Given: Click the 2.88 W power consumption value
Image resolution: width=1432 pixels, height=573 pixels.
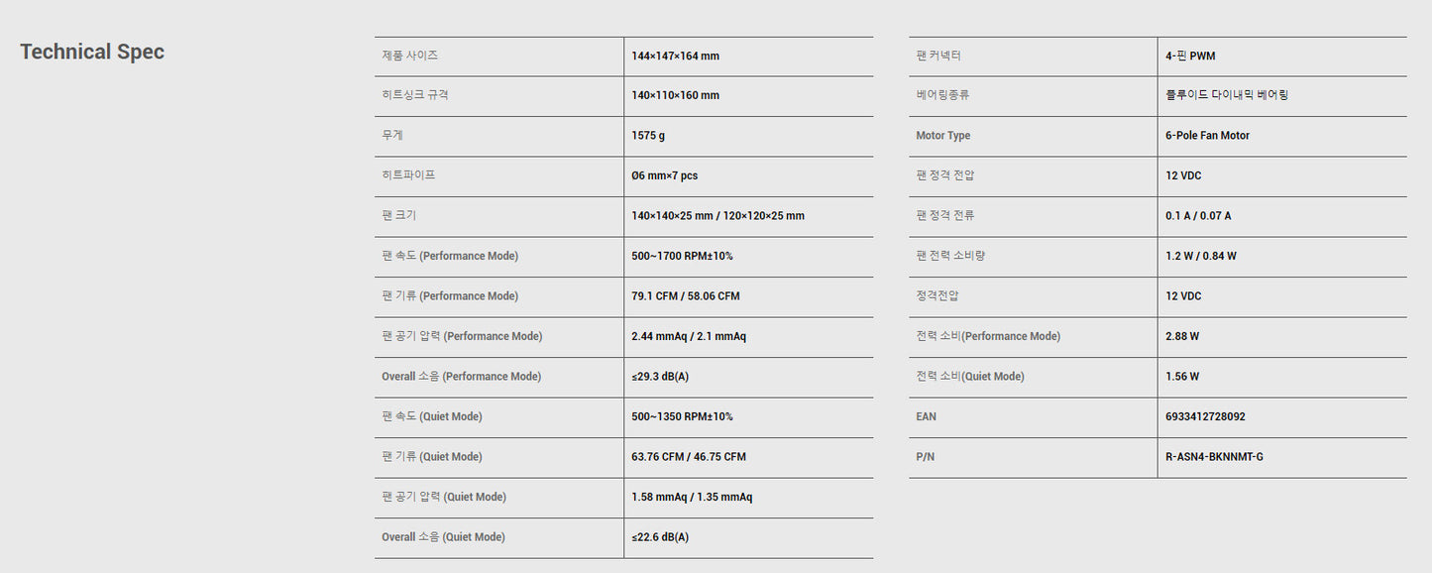Looking at the screenshot, I should [1181, 337].
